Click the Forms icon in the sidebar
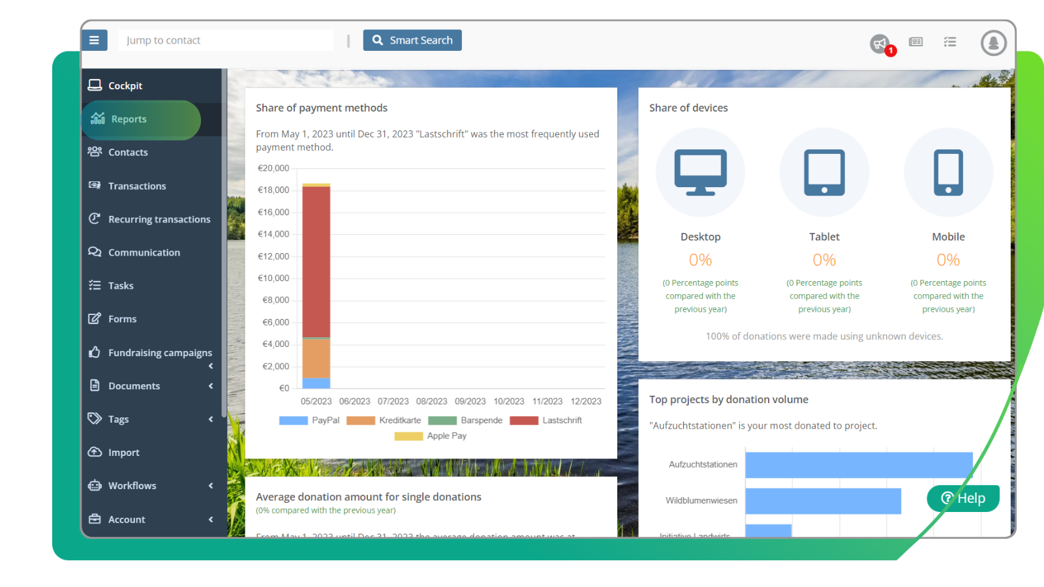The width and height of the screenshot is (1044, 587). pyautogui.click(x=95, y=318)
